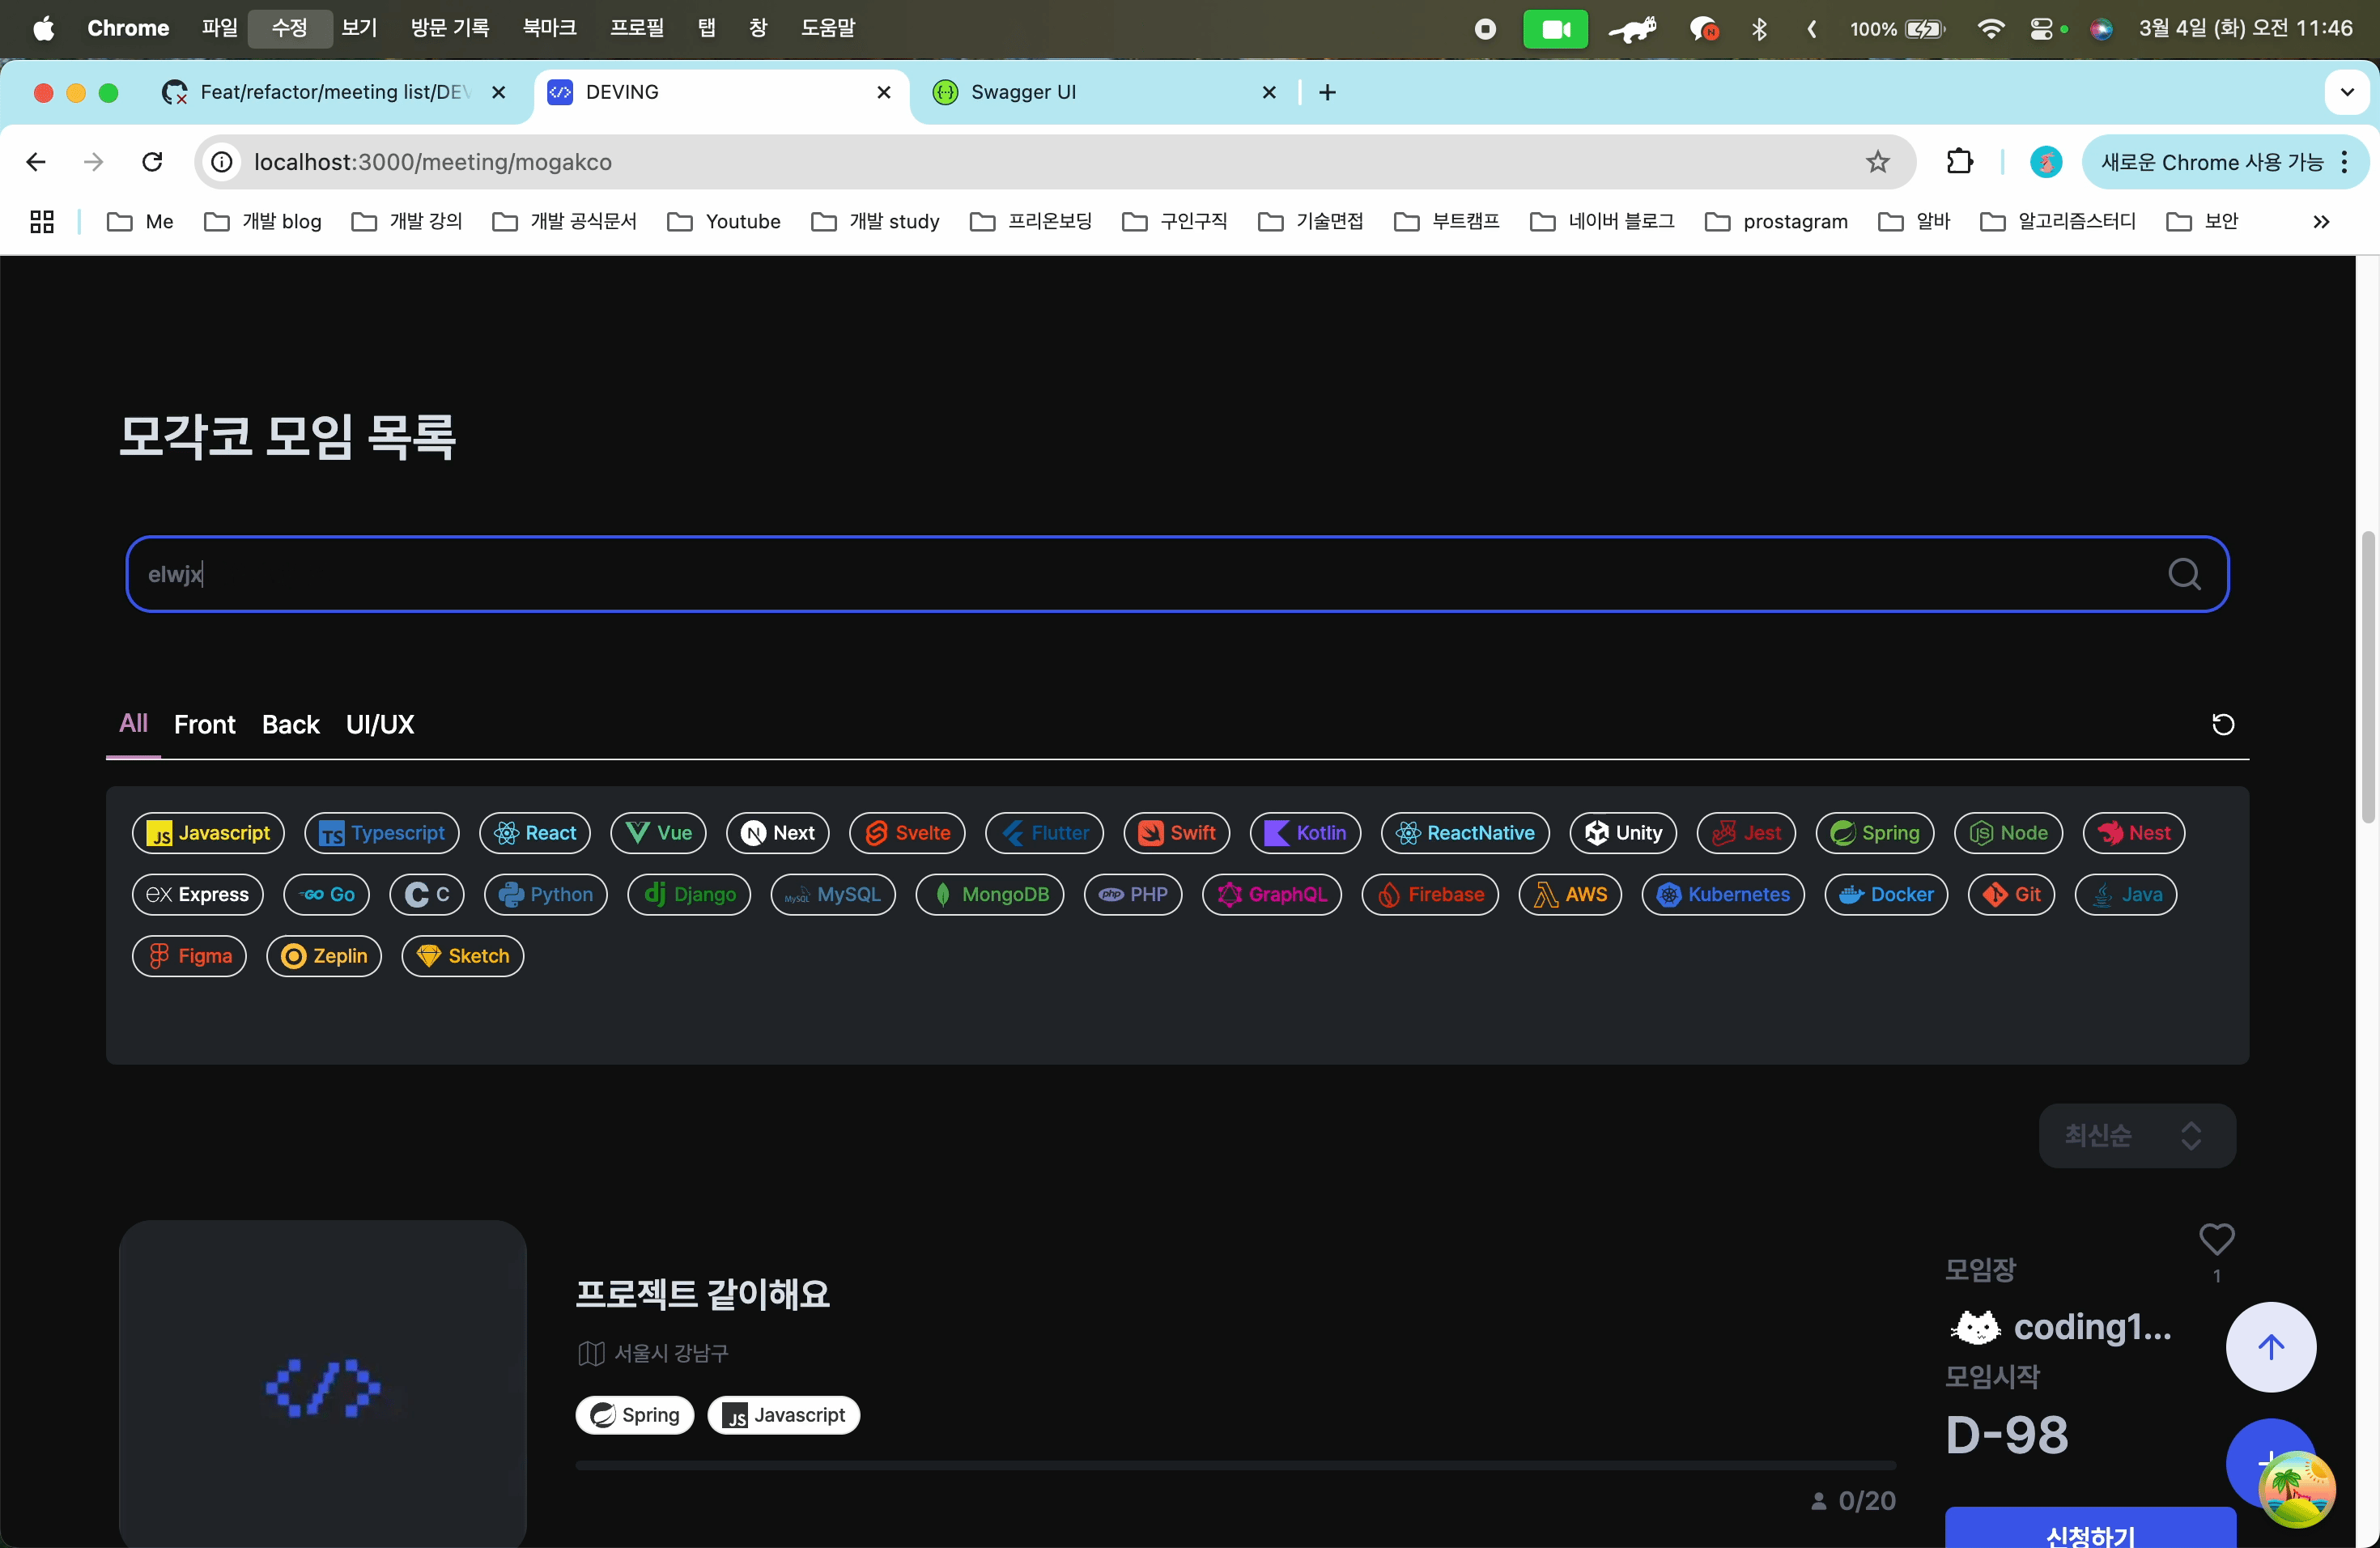Like the meeting with heart icon
Viewport: 2380px width, 1548px height.
coord(2216,1239)
